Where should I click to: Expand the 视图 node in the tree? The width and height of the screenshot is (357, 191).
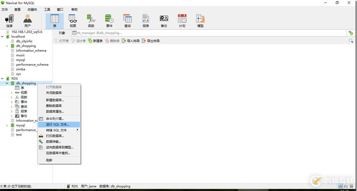click(x=11, y=92)
